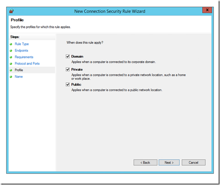Image resolution: width=220 pixels, height=185 pixels.
Task: Click the Private description about home or work place
Action: [128, 77]
